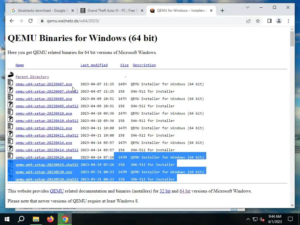
Task: Show hidden system tray icons
Action: coord(248,219)
